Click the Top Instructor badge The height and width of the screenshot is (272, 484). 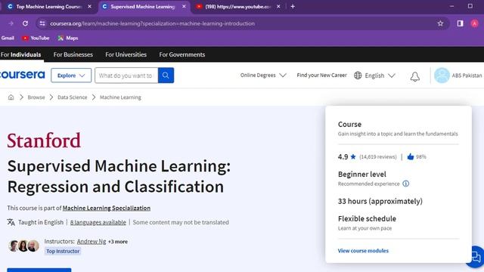[x=63, y=251]
